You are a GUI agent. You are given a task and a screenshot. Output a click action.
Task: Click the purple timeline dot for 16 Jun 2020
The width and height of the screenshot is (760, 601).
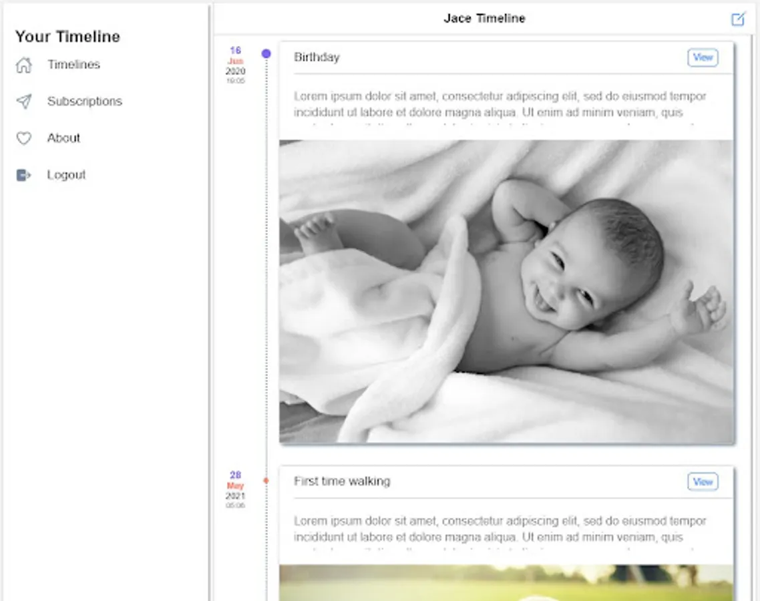[x=266, y=54]
